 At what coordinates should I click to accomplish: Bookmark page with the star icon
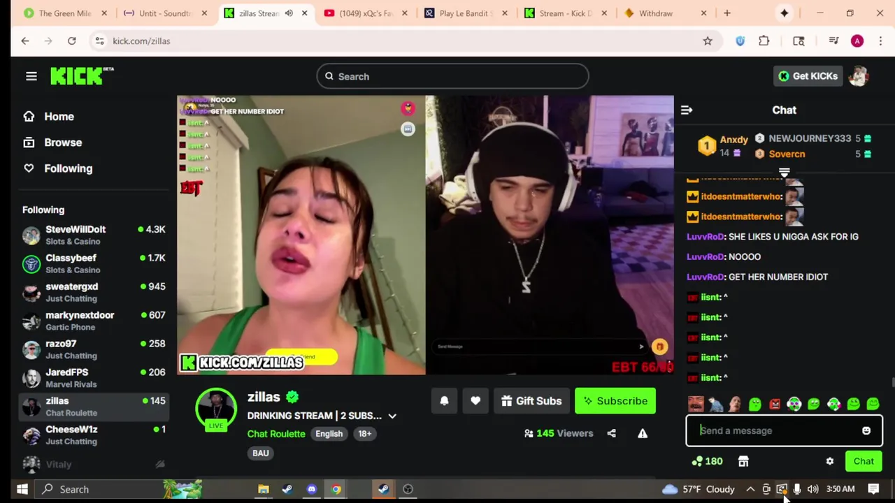pyautogui.click(x=708, y=41)
